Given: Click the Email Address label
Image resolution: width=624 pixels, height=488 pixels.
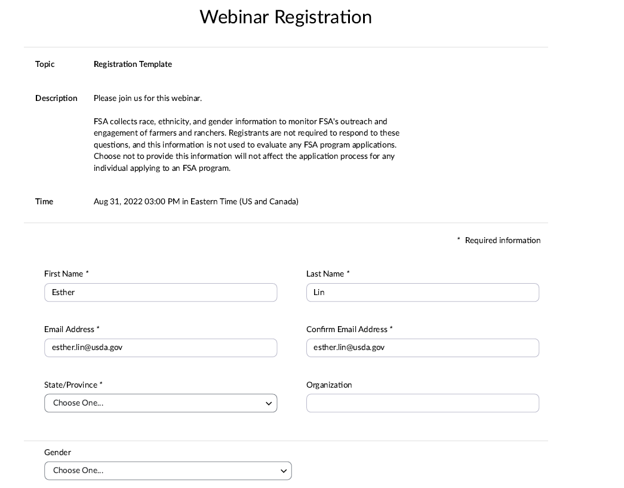Looking at the screenshot, I should click(69, 330).
